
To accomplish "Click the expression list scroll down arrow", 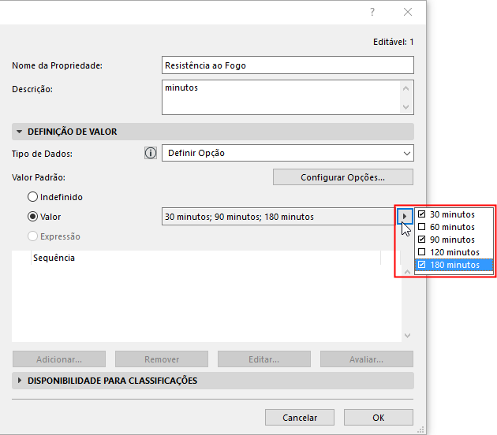I will [x=408, y=335].
